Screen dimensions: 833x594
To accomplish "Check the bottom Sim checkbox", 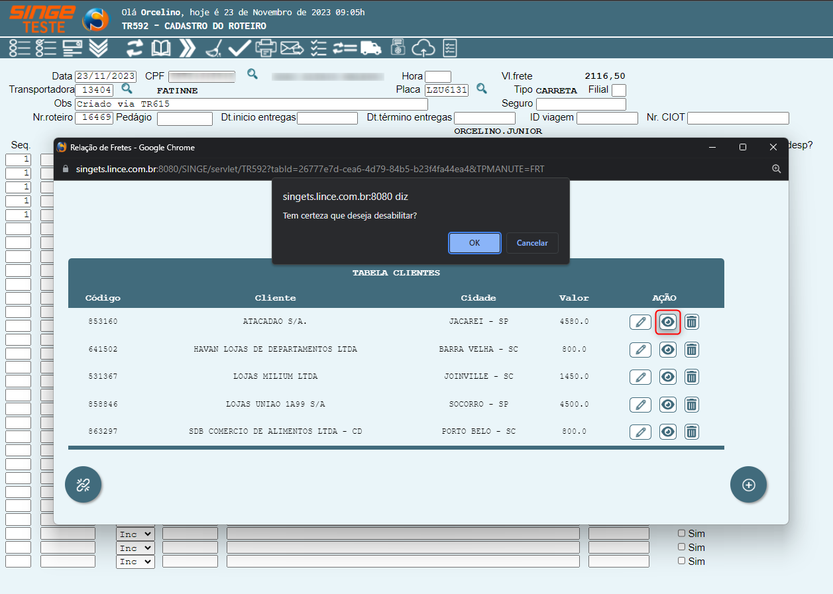I will [681, 561].
